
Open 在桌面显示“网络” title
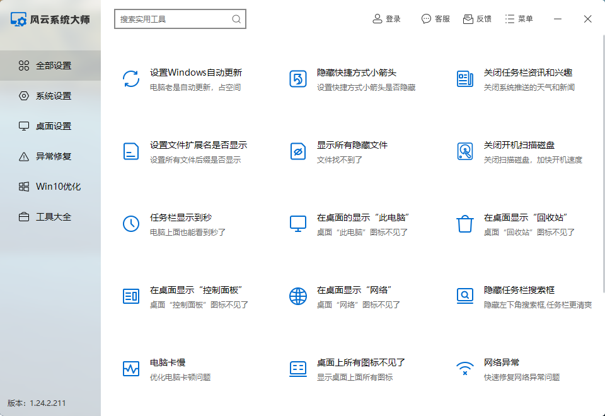click(x=355, y=290)
